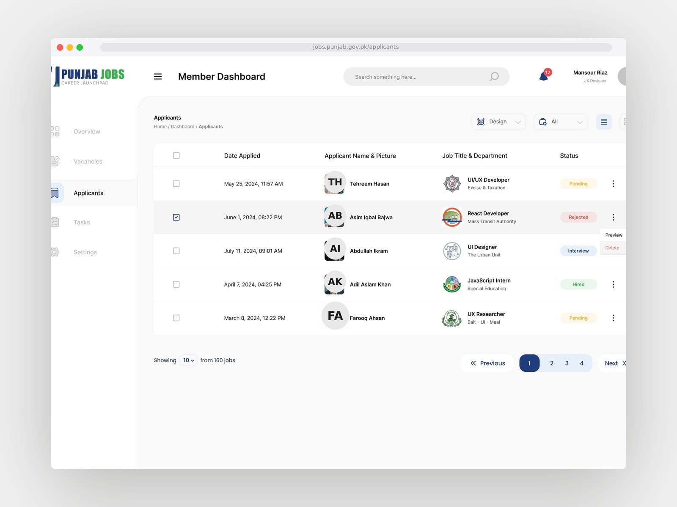This screenshot has width=677, height=507.
Task: Click the Settings gear icon
Action: 55,252
